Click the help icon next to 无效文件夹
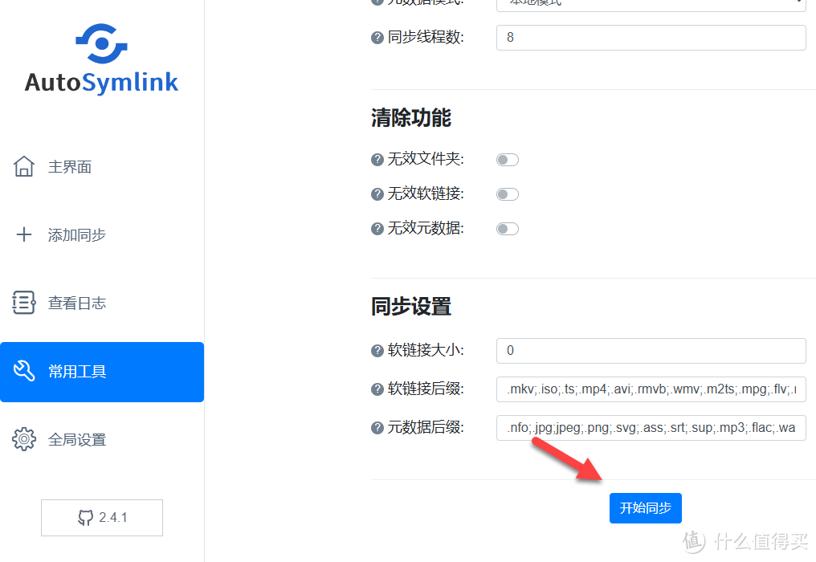 [x=377, y=159]
